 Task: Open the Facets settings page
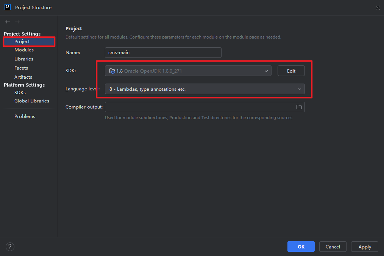coord(21,68)
